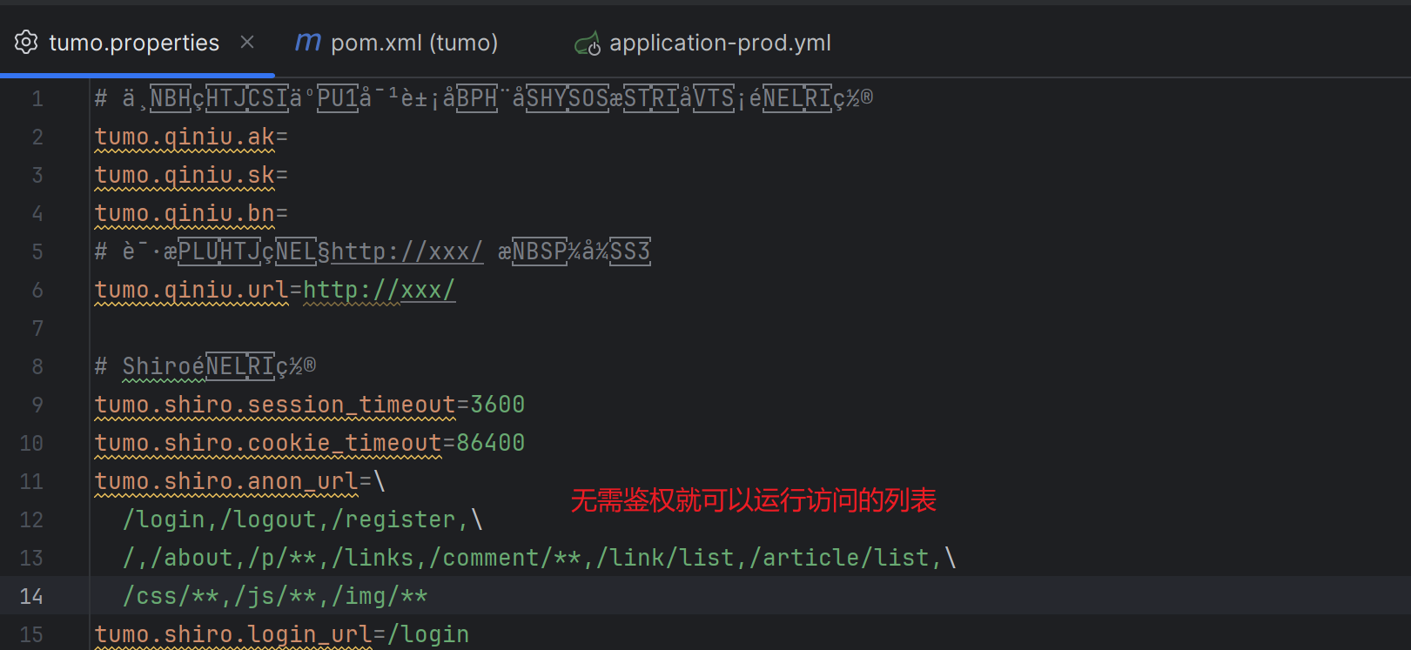1411x650 pixels.
Task: Switch to the tumo.properties tab
Action: pyautogui.click(x=134, y=43)
